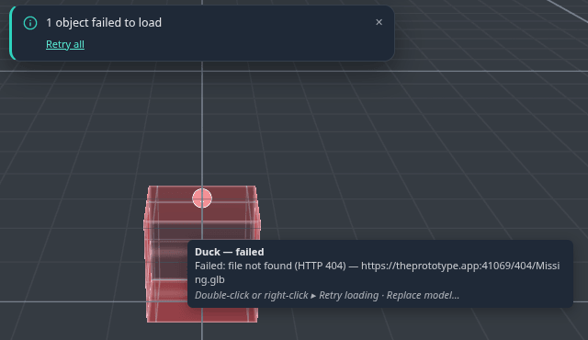Click the pink circular handle on placeholder

202,198
